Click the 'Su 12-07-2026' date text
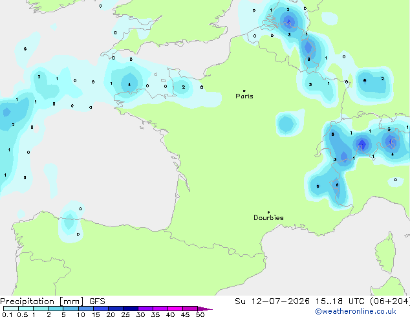Viewport: 410px width, 317px height. point(272,301)
